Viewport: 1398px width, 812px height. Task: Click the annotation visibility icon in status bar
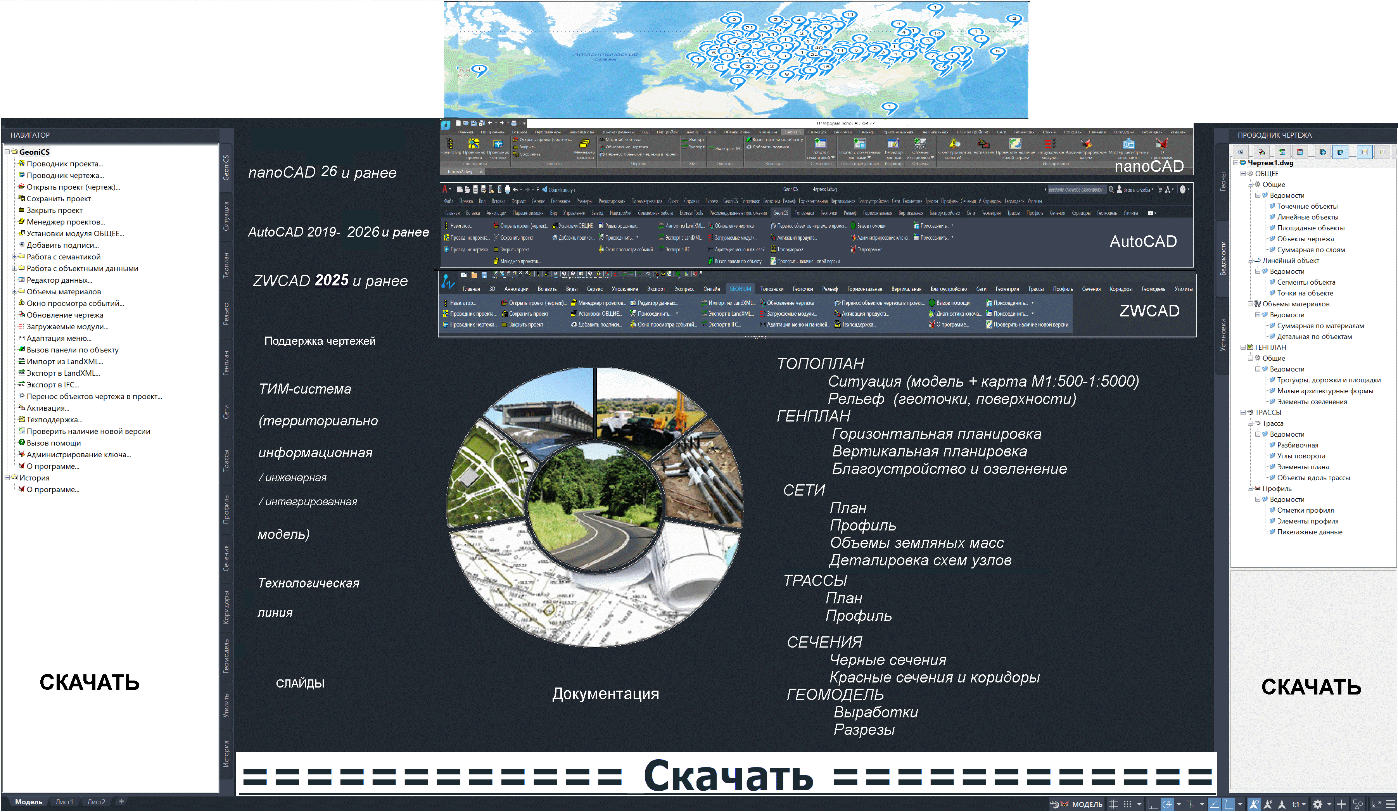click(x=1254, y=804)
